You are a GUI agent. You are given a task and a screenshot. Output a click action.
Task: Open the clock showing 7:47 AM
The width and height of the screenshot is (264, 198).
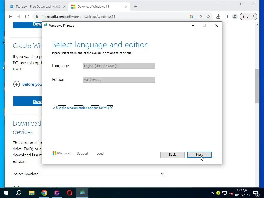pyautogui.click(x=242, y=193)
